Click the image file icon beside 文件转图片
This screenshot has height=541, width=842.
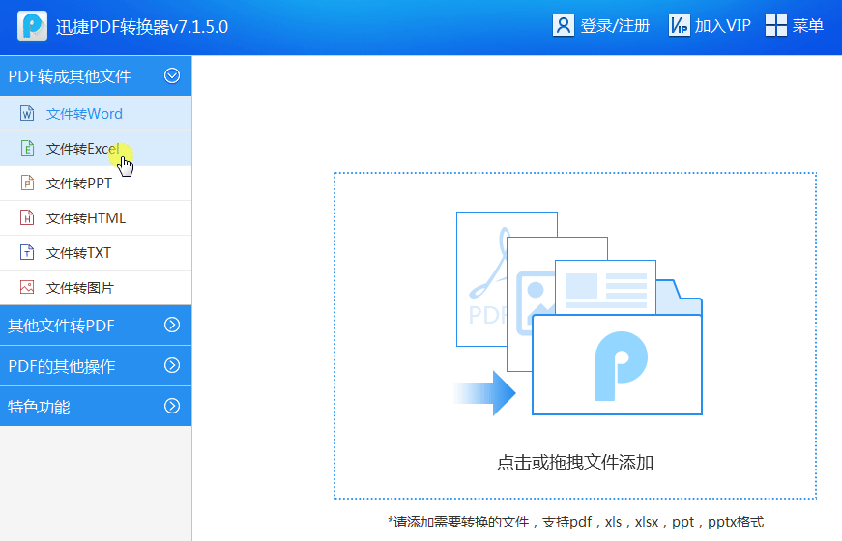click(27, 288)
